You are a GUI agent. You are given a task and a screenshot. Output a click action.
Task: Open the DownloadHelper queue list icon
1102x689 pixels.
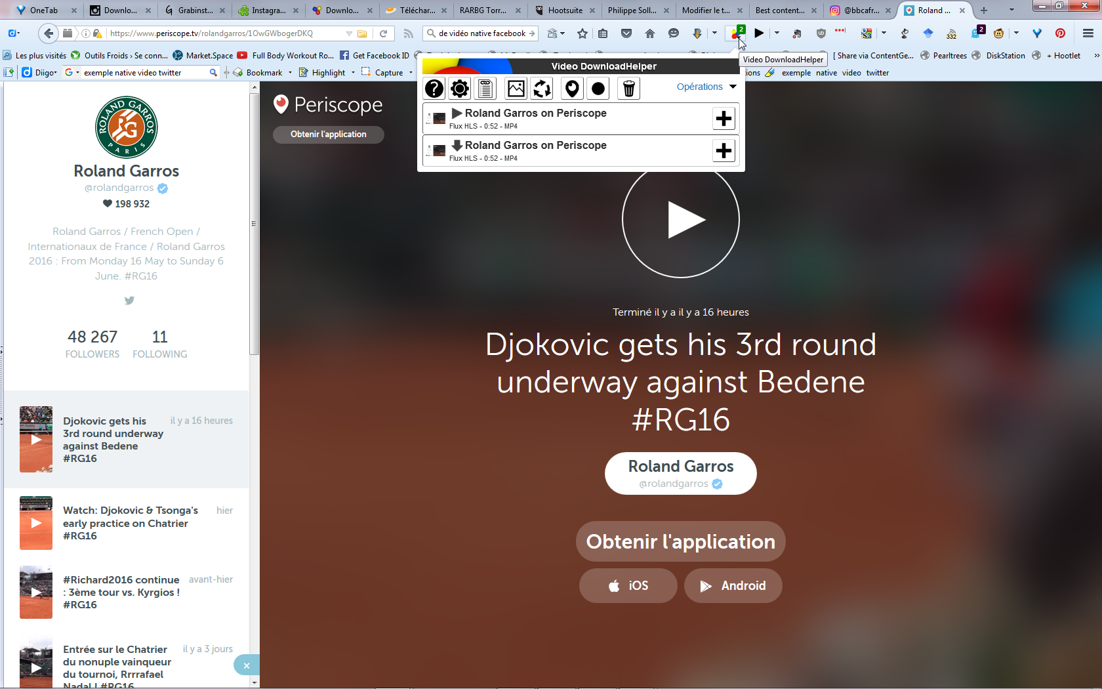[x=485, y=88]
